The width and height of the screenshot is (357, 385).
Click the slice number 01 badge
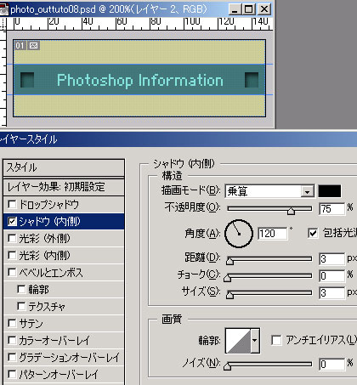pyautogui.click(x=20, y=45)
